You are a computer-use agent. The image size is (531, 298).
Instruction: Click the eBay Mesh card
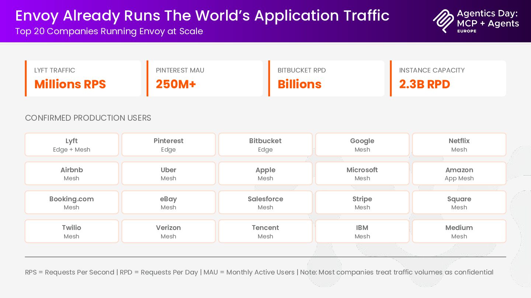(169, 202)
